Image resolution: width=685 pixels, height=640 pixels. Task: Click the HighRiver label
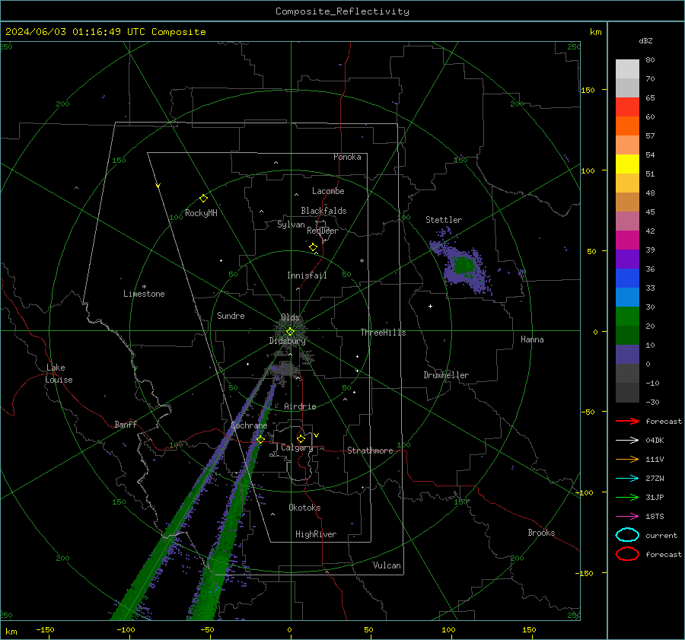[316, 534]
